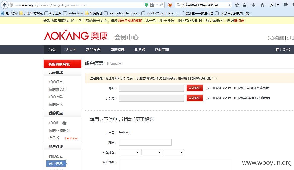Click the blocked-content icon beside search box
Image resolution: width=294 pixels, height=170 pixels.
tap(170, 5)
